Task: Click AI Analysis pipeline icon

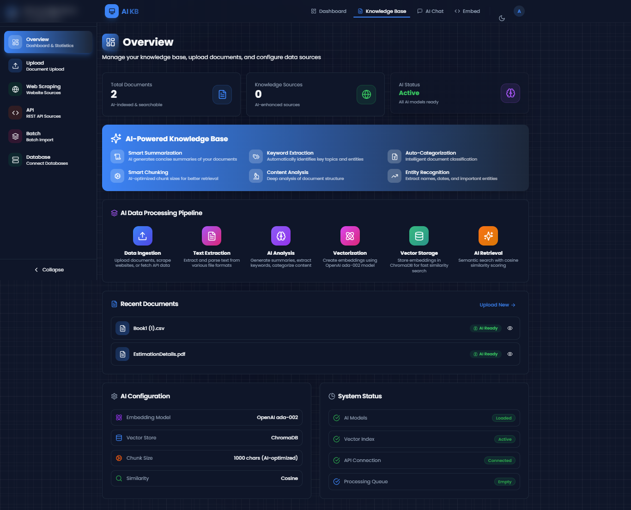Action: (x=281, y=236)
